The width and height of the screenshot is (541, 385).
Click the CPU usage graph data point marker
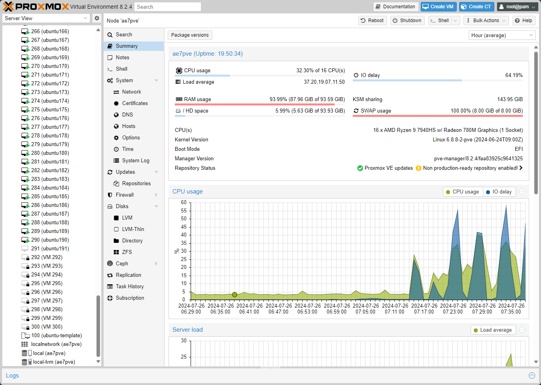(235, 295)
